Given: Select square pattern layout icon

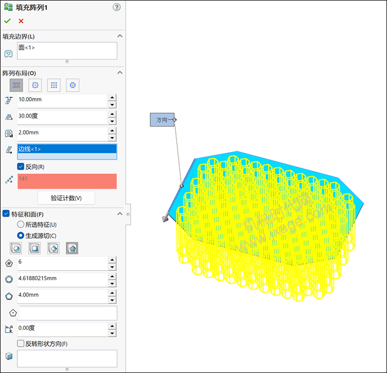Looking at the screenshot, I should (54, 85).
